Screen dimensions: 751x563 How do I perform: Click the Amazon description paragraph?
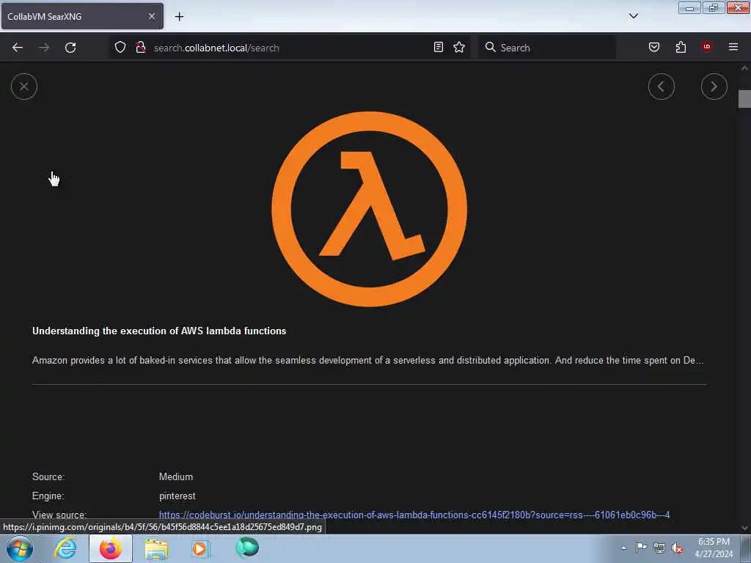coord(368,360)
